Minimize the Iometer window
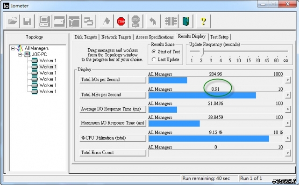 [263, 4]
